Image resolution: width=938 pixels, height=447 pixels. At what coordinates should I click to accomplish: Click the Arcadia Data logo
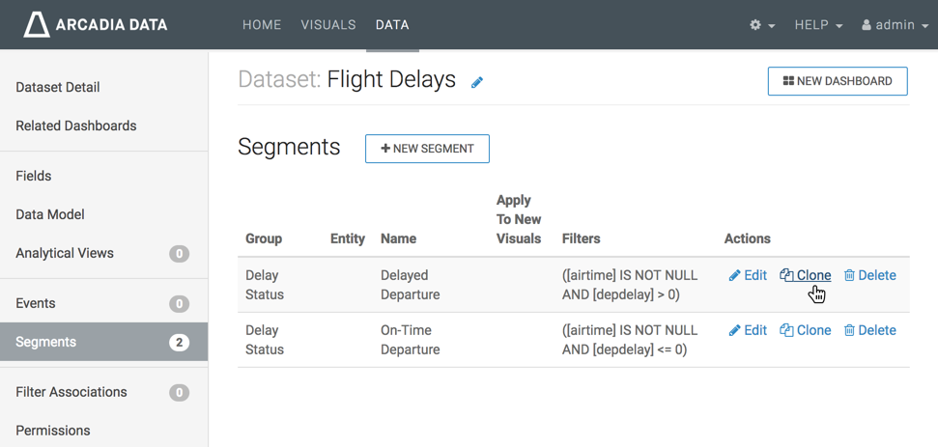click(95, 24)
